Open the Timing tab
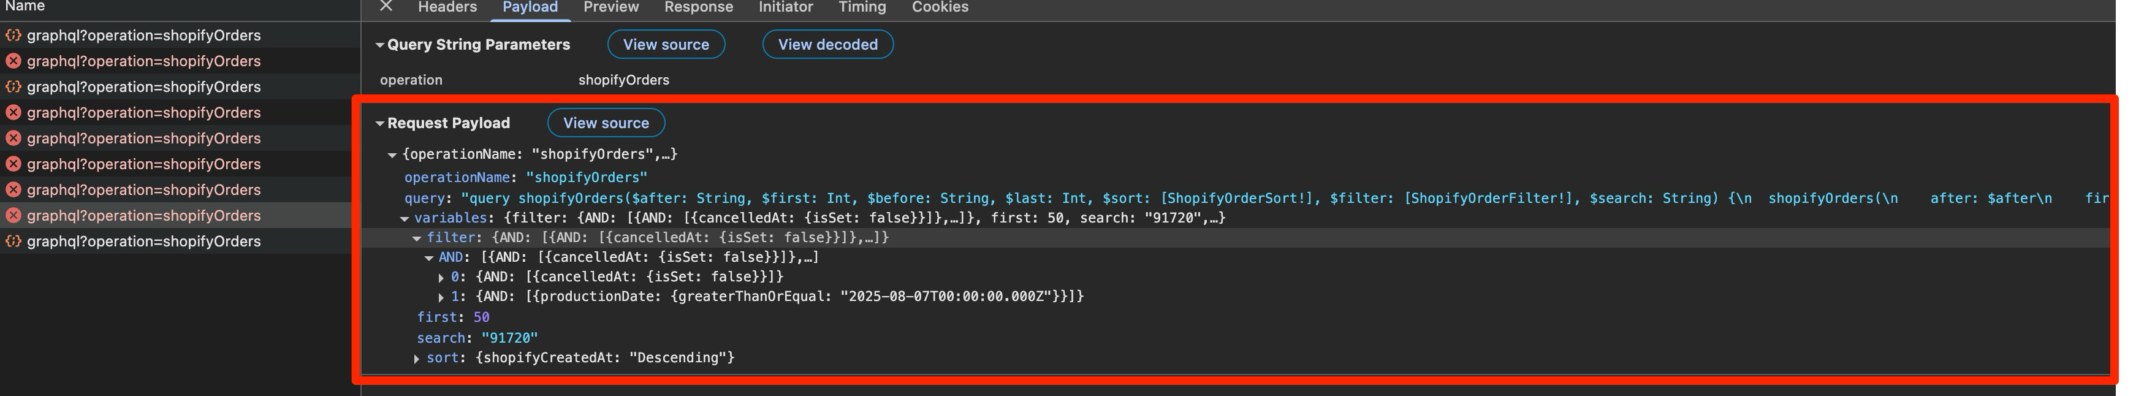 [861, 7]
